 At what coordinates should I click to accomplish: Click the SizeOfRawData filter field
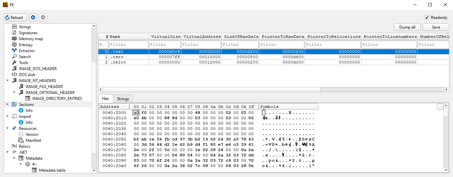(240, 44)
